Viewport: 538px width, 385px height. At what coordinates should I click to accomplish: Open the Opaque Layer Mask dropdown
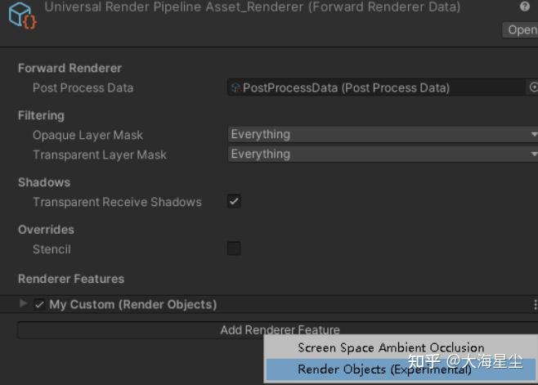(x=382, y=134)
